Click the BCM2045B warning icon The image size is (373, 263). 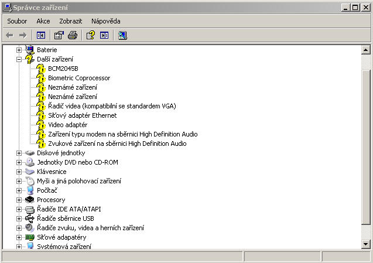[41, 69]
